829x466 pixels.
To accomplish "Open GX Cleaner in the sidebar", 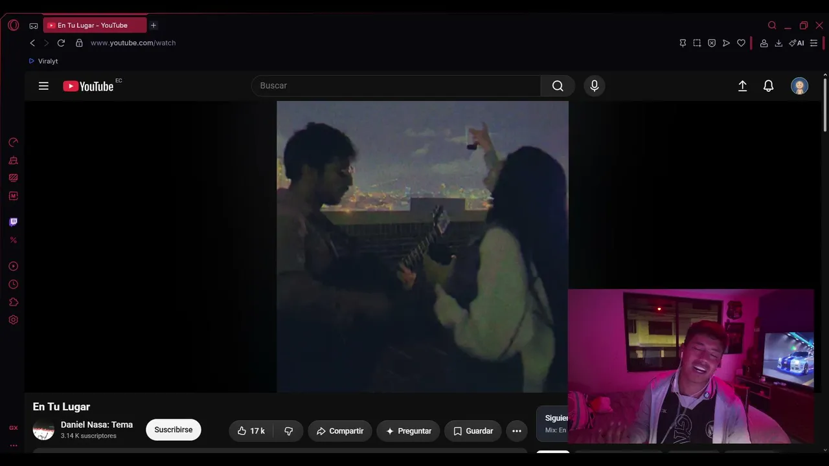I will tap(13, 160).
